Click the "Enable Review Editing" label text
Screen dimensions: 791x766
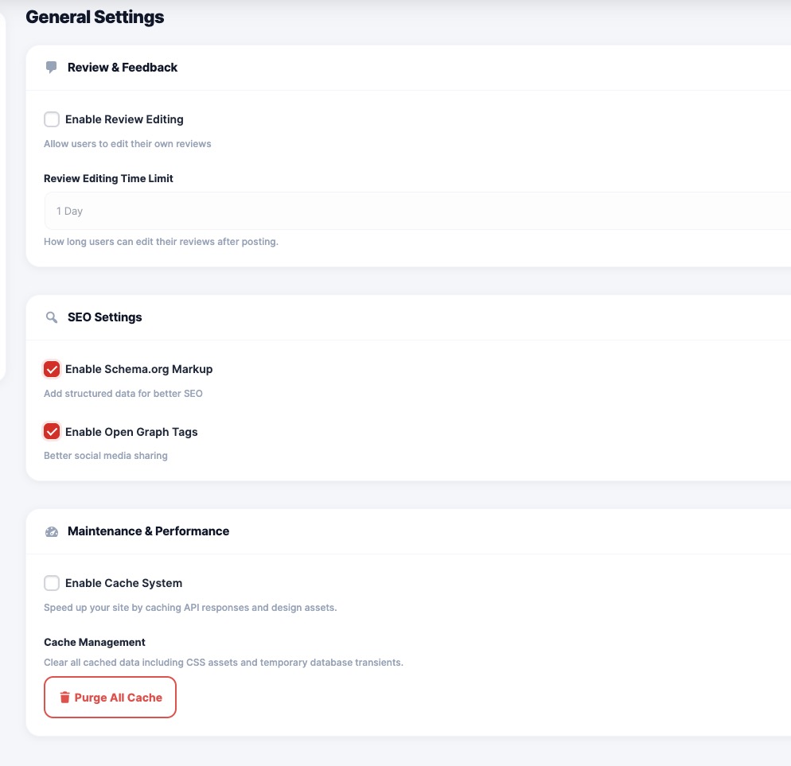pyautogui.click(x=124, y=119)
